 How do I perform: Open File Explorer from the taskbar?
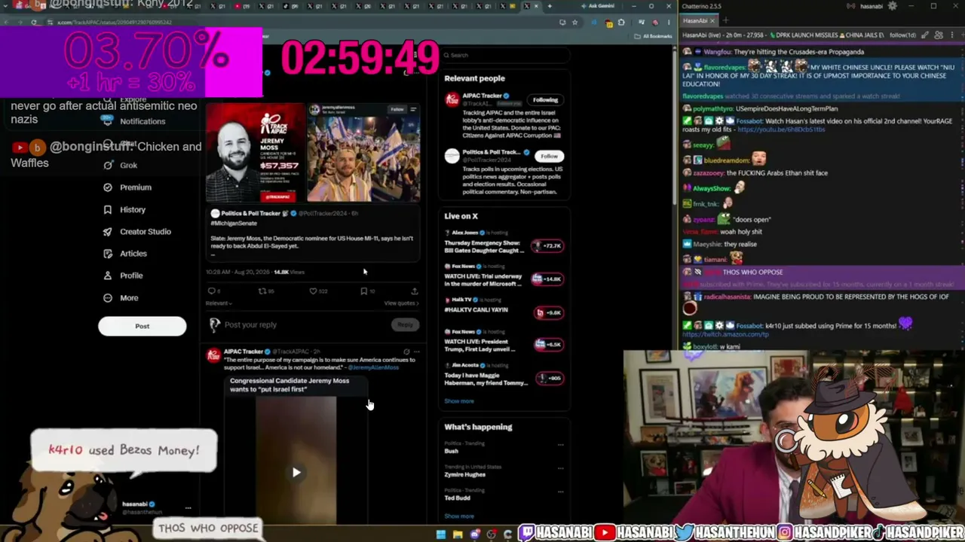(458, 534)
